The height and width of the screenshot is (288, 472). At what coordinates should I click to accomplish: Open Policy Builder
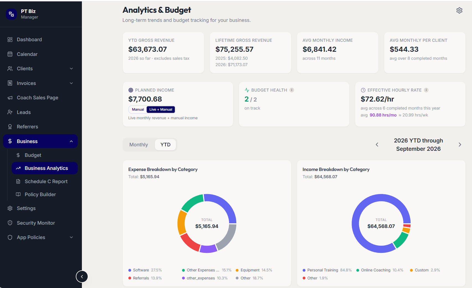pyautogui.click(x=45, y=194)
